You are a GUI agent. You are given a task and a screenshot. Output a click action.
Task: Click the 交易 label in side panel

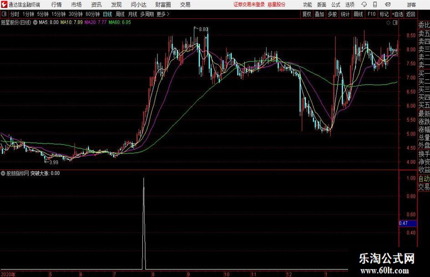click(424, 187)
